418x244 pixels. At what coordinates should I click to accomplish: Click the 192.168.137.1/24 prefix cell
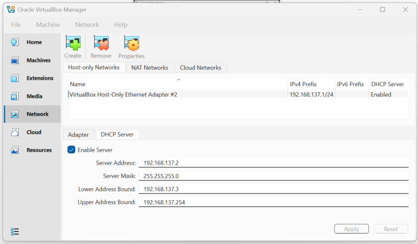(311, 94)
